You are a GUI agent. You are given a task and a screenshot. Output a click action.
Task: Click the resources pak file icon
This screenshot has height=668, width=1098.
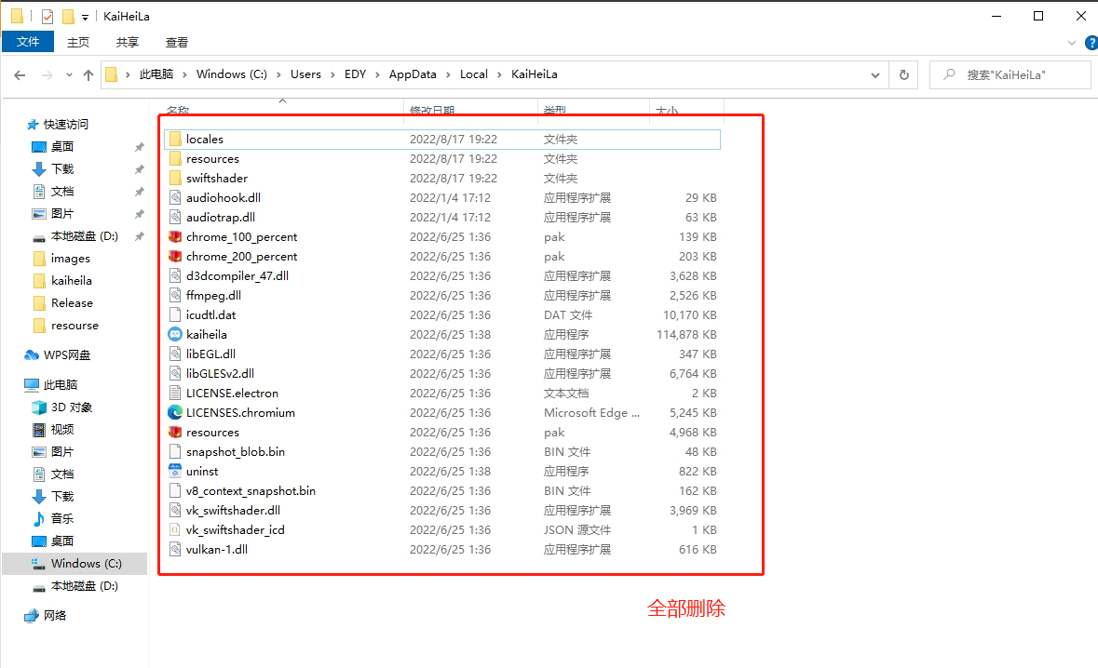click(x=175, y=433)
